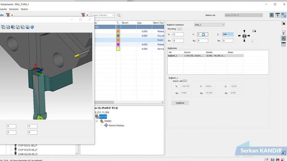Click the magenta color swatch in tool list
The width and height of the screenshot is (287, 161).
(x=118, y=45)
